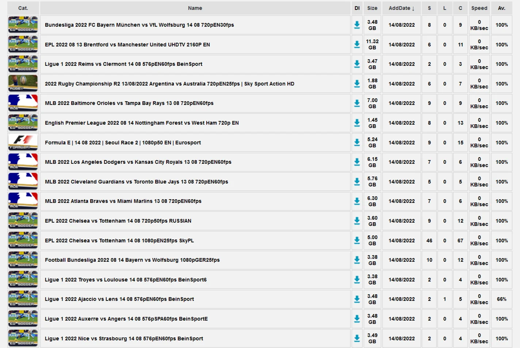Download the Nice vs Strasbourg torrent
Screen dimensions: 520x348
(x=357, y=338)
